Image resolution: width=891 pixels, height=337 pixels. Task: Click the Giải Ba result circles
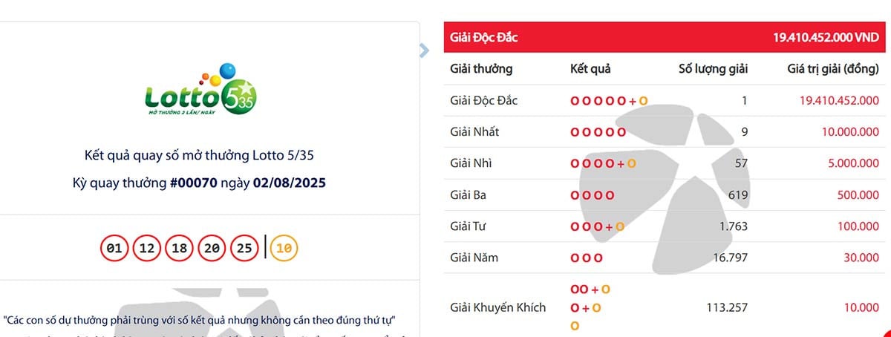(592, 195)
